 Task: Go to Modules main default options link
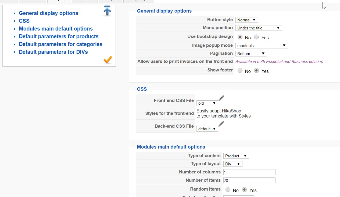coord(56,29)
